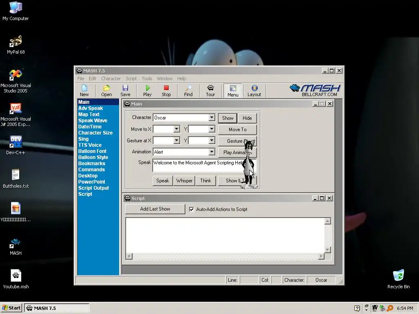This screenshot has width=419, height=314.
Task: Click inside the Script text area
Action: tap(225, 235)
